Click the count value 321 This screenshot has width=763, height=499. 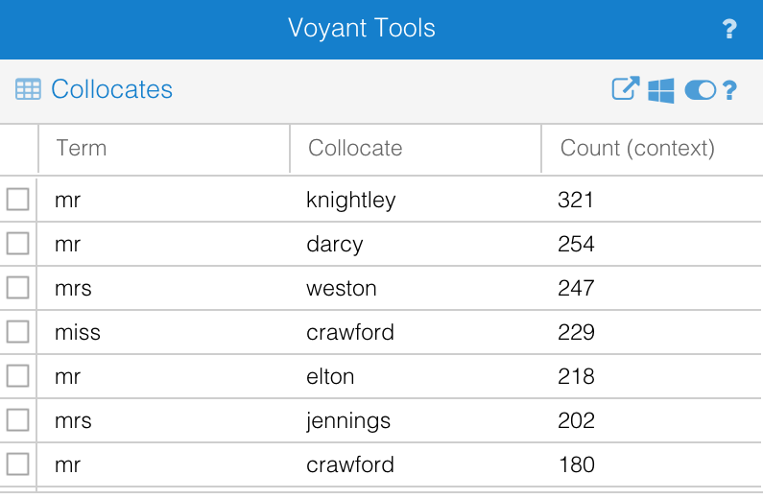[x=576, y=200]
